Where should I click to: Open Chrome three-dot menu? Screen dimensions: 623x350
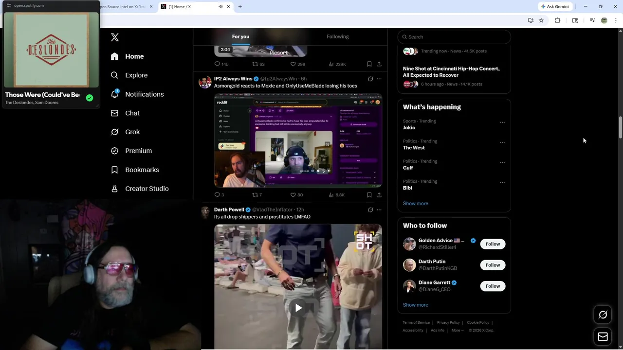[616, 20]
